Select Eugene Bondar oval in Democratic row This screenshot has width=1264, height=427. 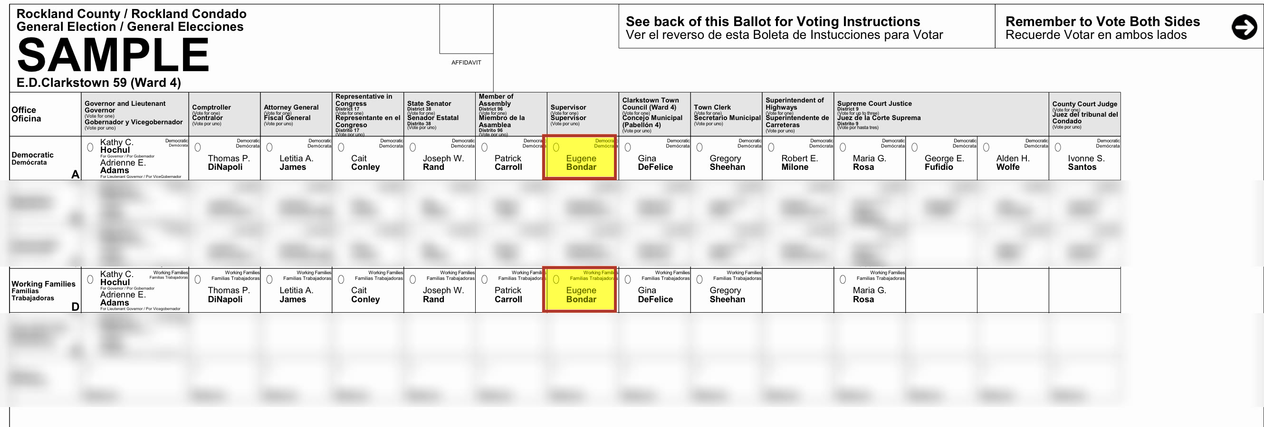[556, 148]
